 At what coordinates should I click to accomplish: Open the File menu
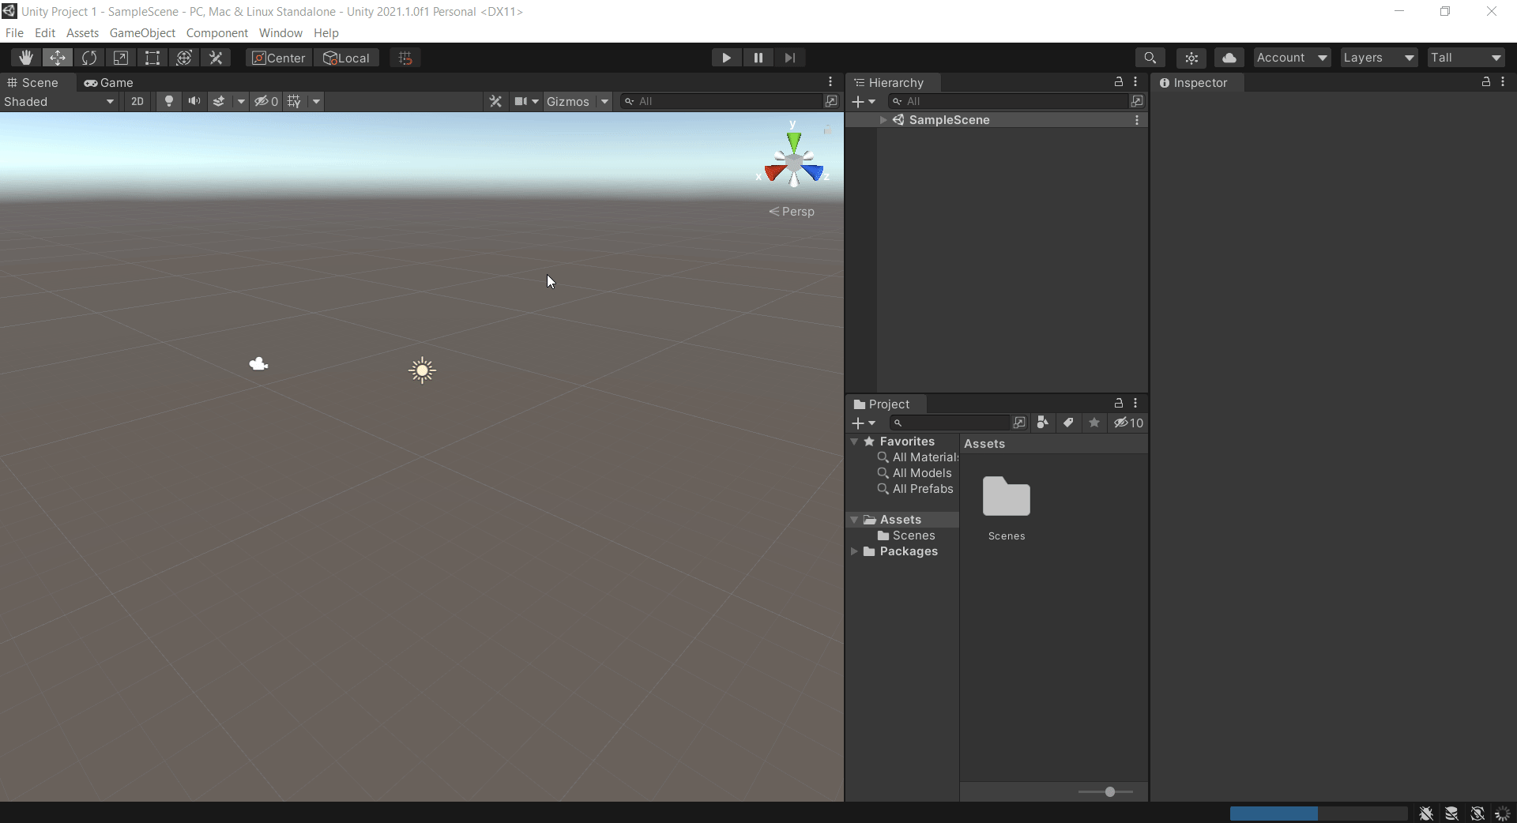14,32
